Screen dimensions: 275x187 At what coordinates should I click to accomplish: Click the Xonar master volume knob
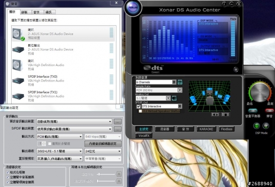260,92
